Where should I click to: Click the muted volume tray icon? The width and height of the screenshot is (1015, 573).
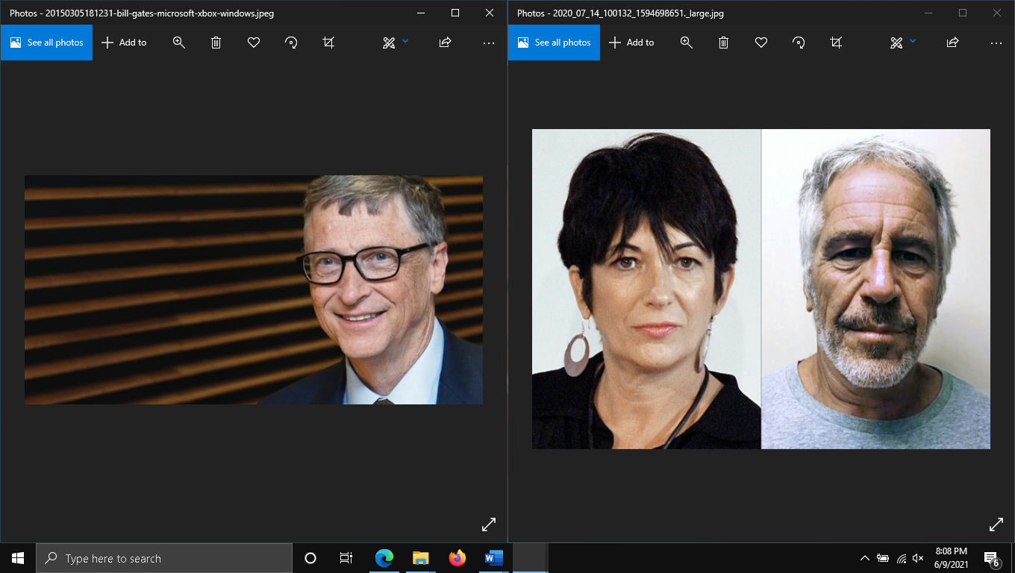(919, 558)
